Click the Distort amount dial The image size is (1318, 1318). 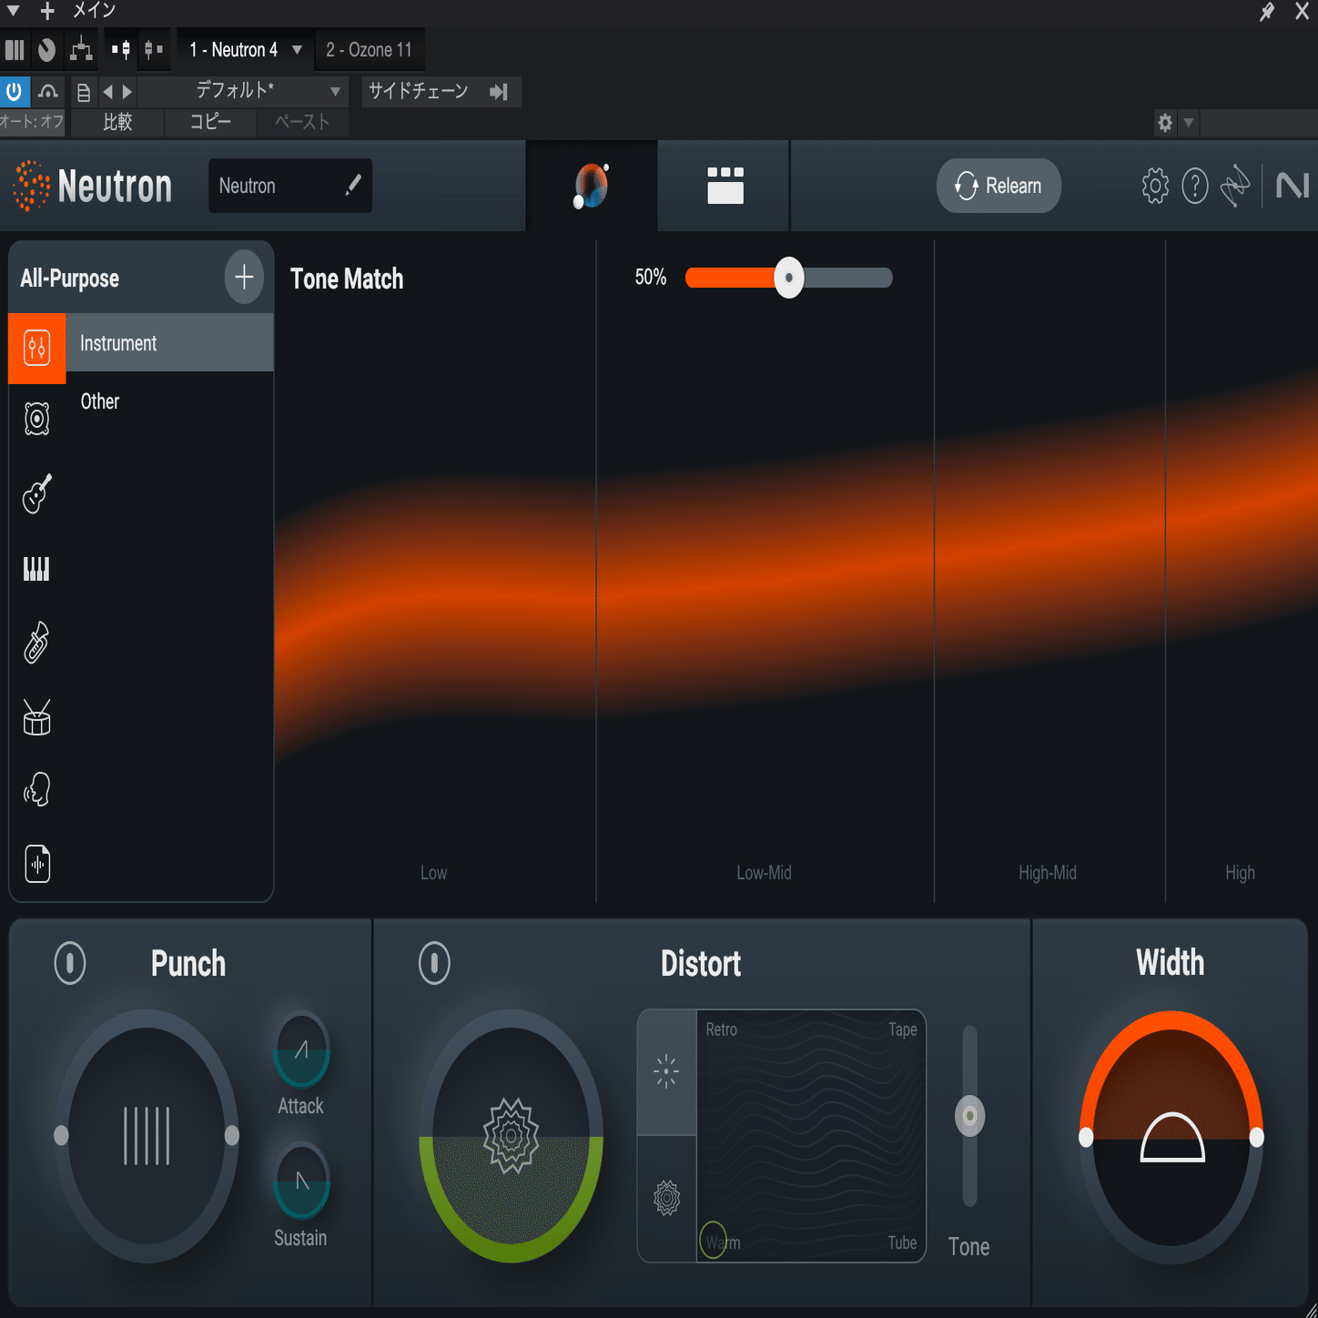[511, 1136]
